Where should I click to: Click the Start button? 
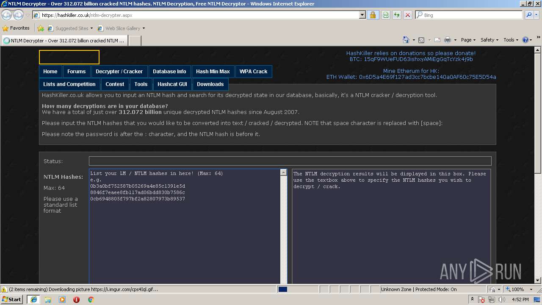(x=11, y=299)
